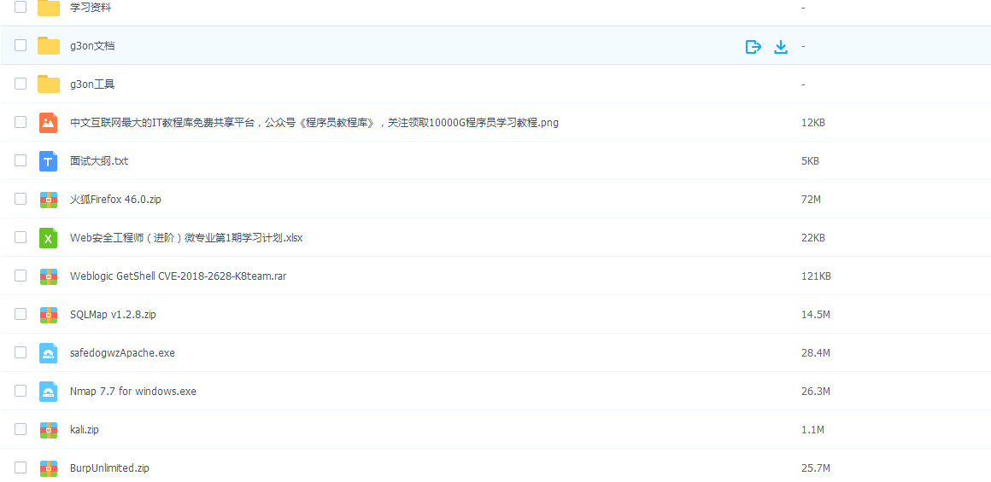Click the Nmap 7.7 for windows.exe name

click(x=133, y=392)
